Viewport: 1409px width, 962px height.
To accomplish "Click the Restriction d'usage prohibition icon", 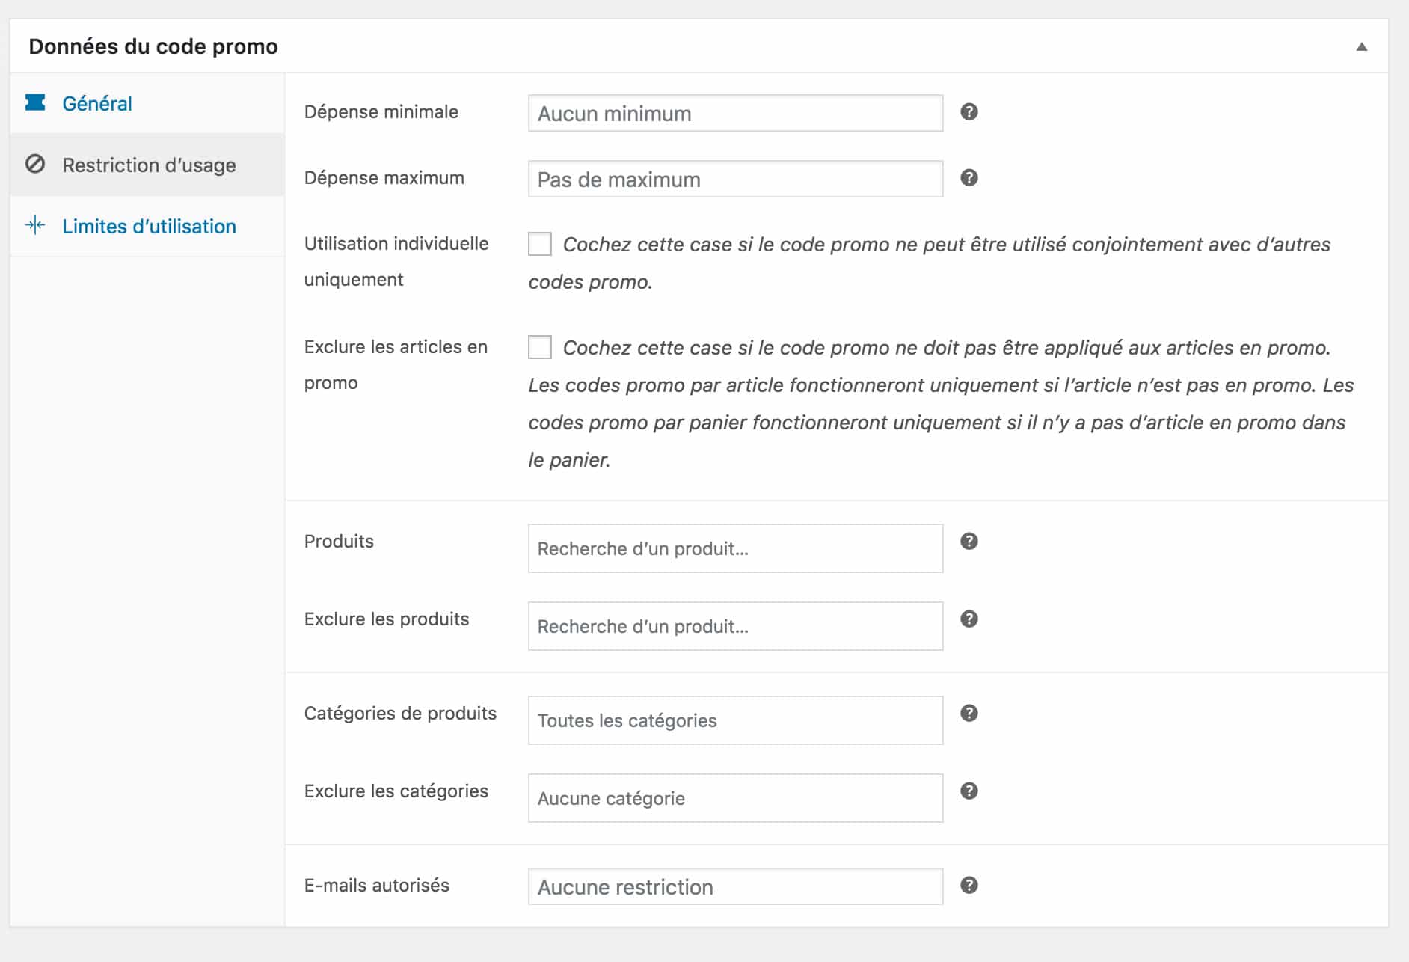I will pos(35,164).
